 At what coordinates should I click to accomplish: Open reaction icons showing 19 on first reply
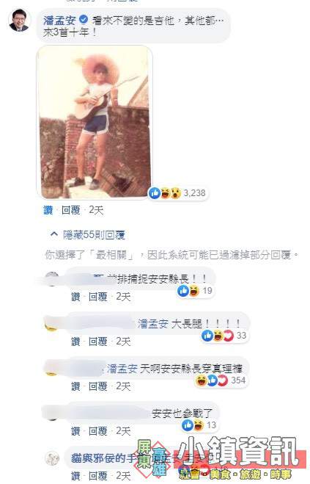click(195, 291)
